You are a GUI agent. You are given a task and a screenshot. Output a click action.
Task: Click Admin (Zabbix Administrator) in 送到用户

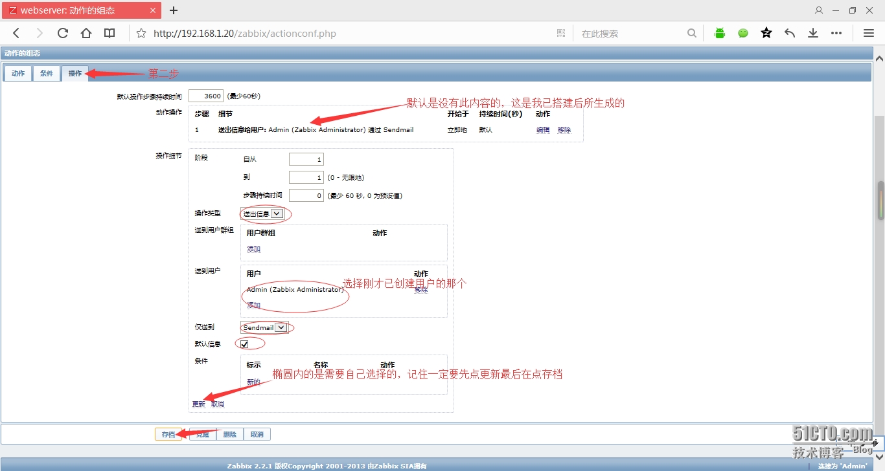(295, 290)
